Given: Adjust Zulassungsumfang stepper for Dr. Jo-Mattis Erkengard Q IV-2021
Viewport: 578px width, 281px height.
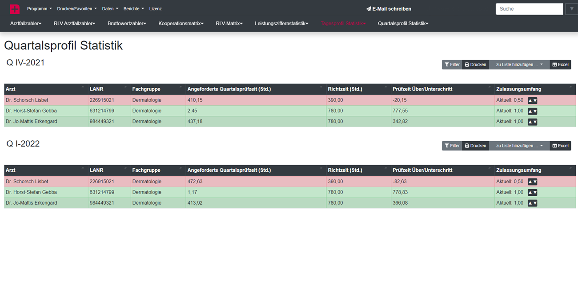Looking at the screenshot, I should click(532, 122).
